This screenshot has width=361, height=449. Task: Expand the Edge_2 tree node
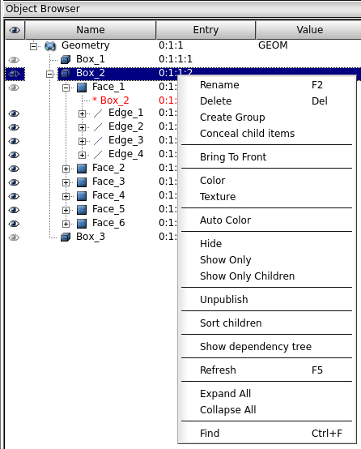(x=82, y=127)
